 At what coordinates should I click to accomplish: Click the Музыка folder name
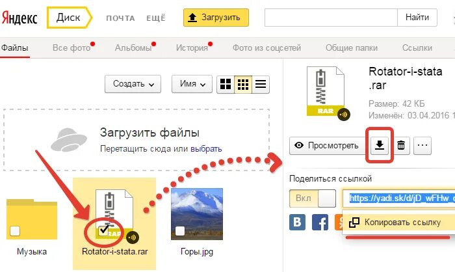click(32, 251)
